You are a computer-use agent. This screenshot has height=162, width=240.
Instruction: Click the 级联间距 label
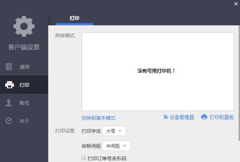click(x=91, y=146)
